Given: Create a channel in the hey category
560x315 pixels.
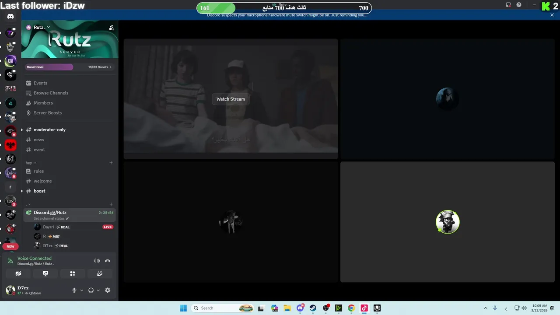Looking at the screenshot, I should 111,163.
